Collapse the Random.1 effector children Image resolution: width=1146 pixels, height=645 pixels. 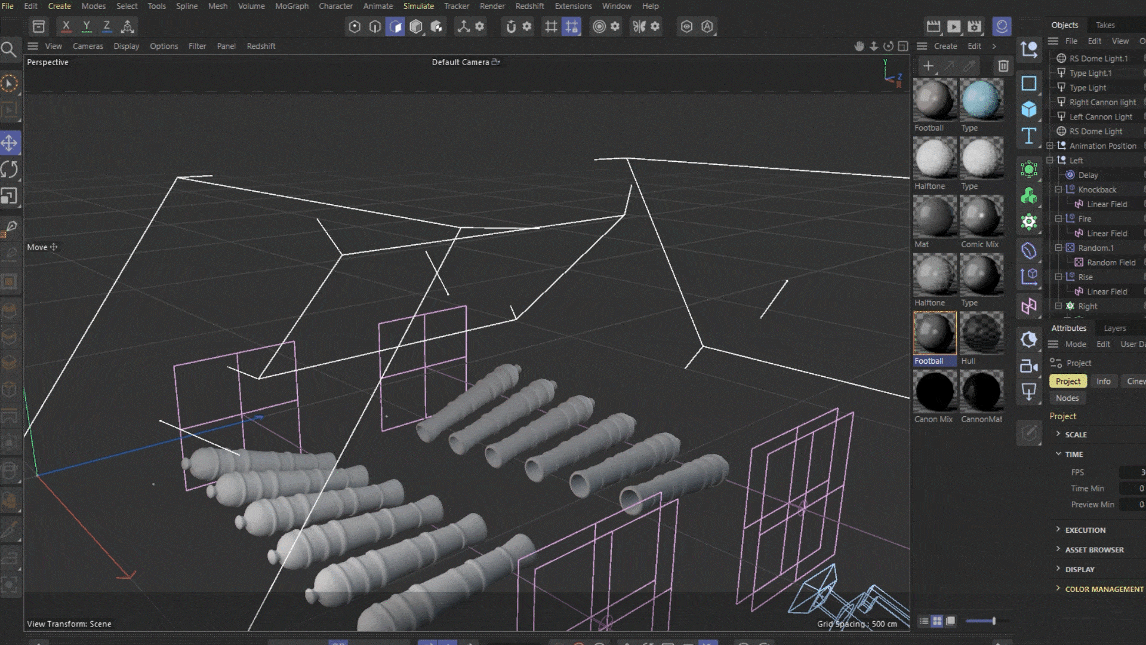(x=1058, y=248)
